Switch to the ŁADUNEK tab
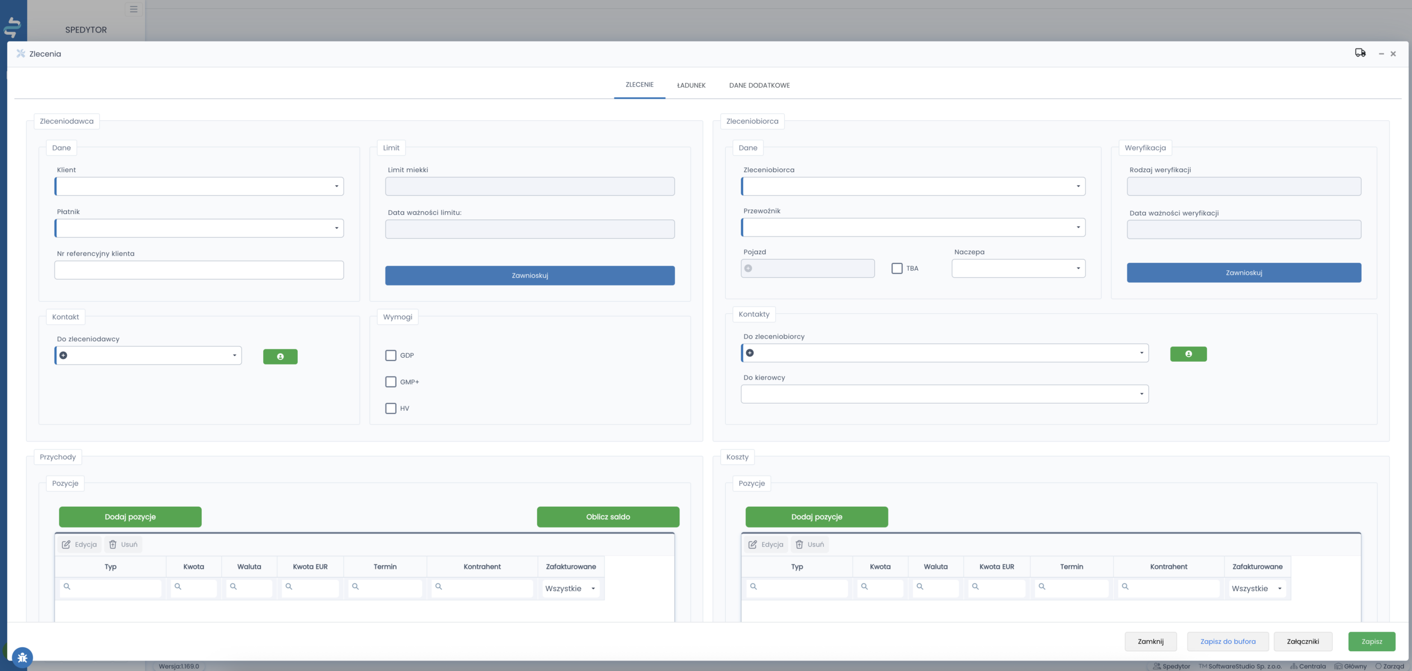Viewport: 1412px width, 671px height. pos(691,85)
